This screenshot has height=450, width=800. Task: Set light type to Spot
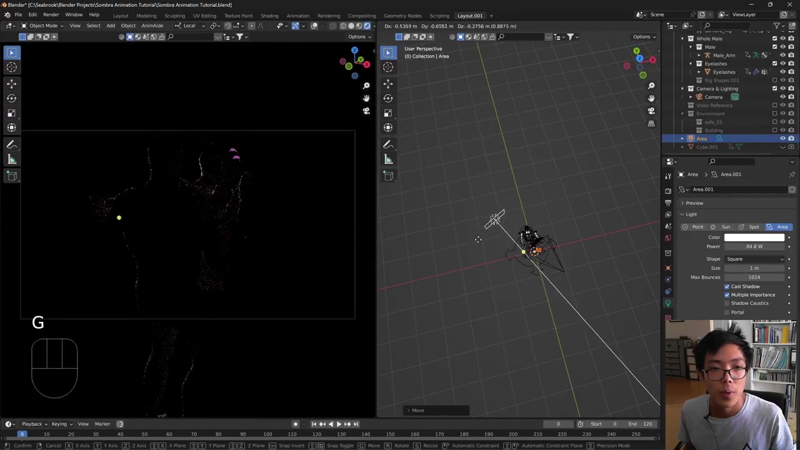[x=750, y=227]
